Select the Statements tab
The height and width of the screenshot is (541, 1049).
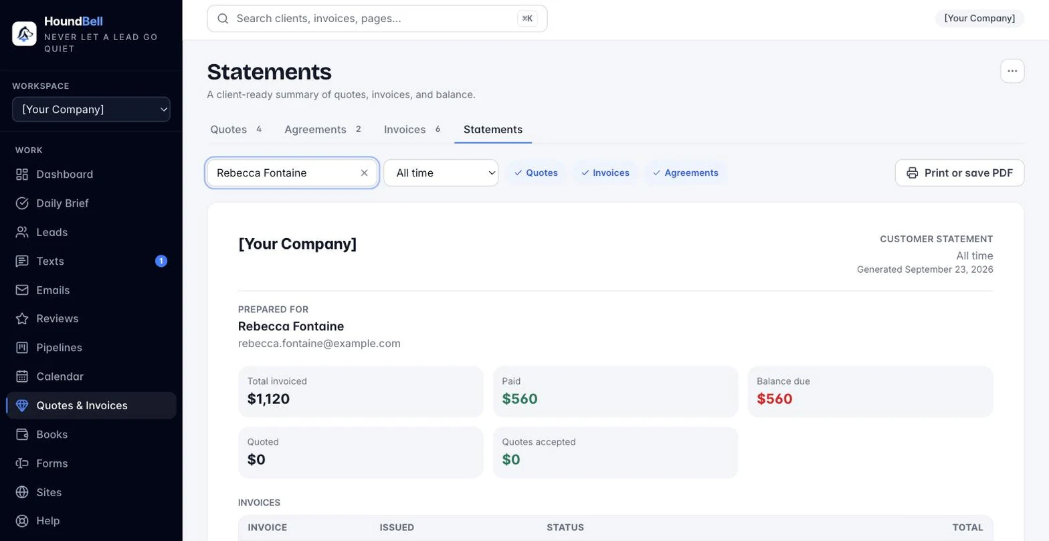(x=493, y=130)
